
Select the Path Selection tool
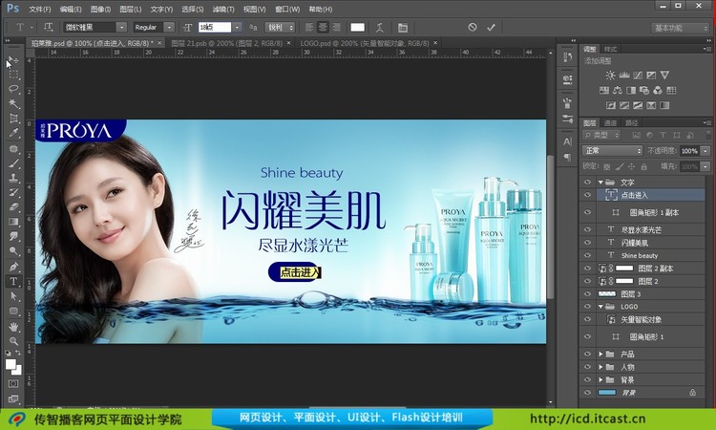coord(13,296)
